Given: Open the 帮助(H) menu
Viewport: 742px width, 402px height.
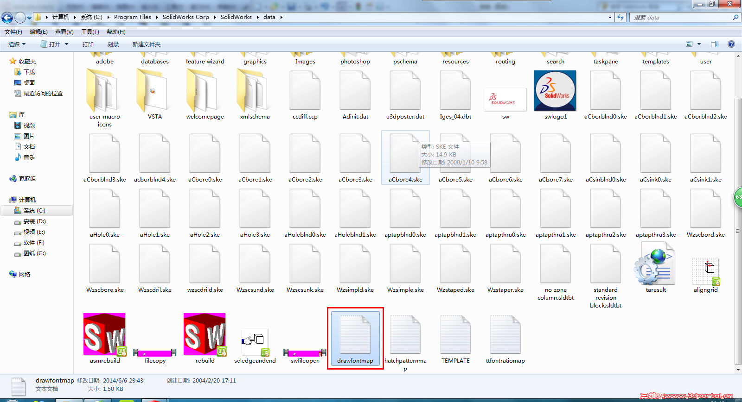Looking at the screenshot, I should [x=116, y=31].
